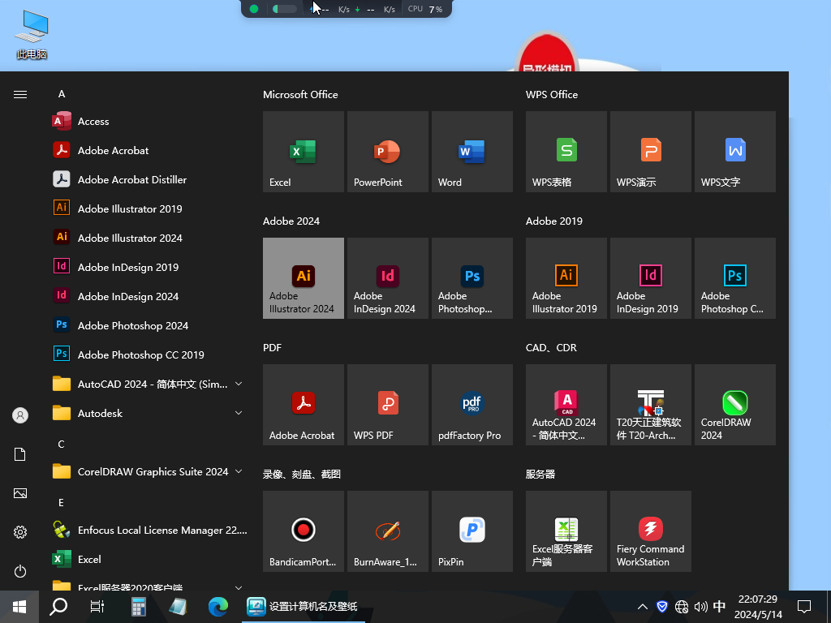Open Enfocus Local License Manager entry
Screen dimensions: 831x623
click(x=149, y=530)
